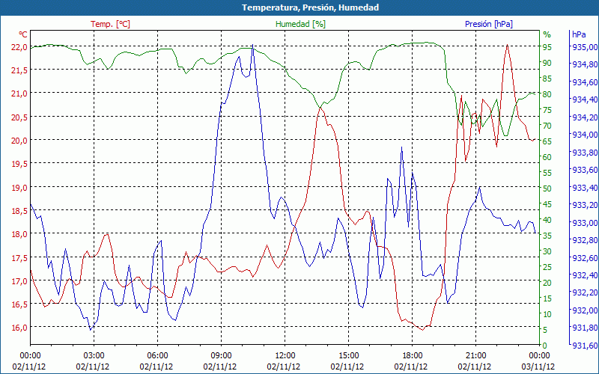Screen dimensions: 599x374
Task: Click the '932,00' pressure axis value
Action: coord(585,310)
